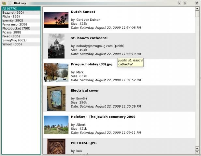Pick Yahoo! (336) from the list
Image resolution: width=201 pixels, height=156 pixels.
tap(12, 44)
